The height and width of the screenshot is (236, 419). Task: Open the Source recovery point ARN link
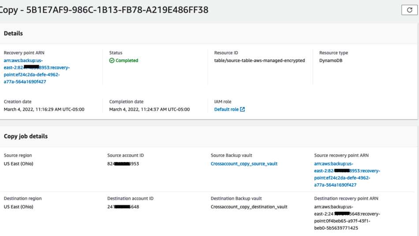pos(347,174)
